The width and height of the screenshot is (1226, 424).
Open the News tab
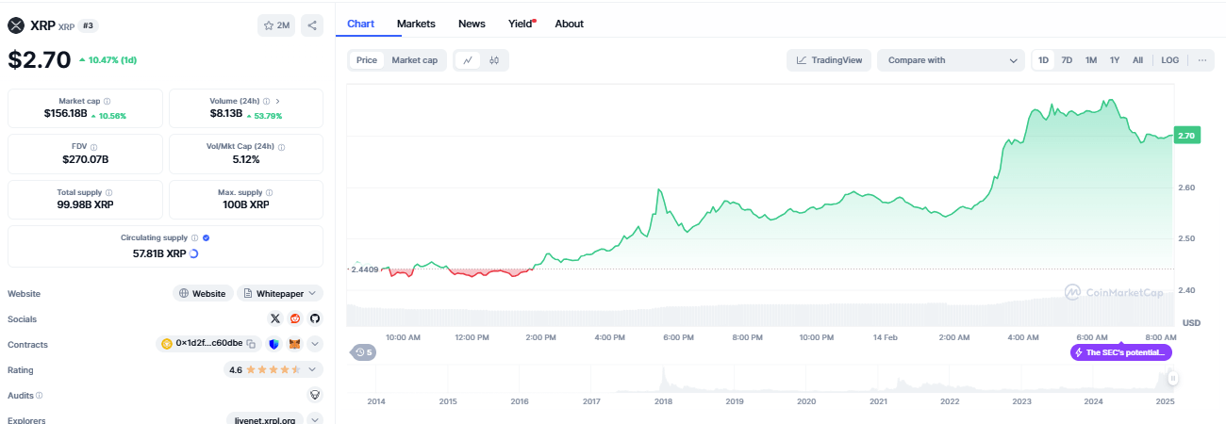472,24
